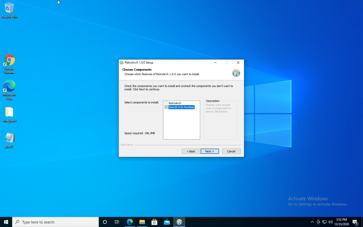This screenshot has height=227, width=363.
Task: Cancel the RetroArch setup
Action: [x=231, y=151]
